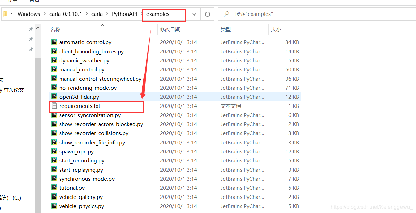This screenshot has height=213, width=416.
Task: Click the refresh button beside address bar
Action: coord(207,14)
